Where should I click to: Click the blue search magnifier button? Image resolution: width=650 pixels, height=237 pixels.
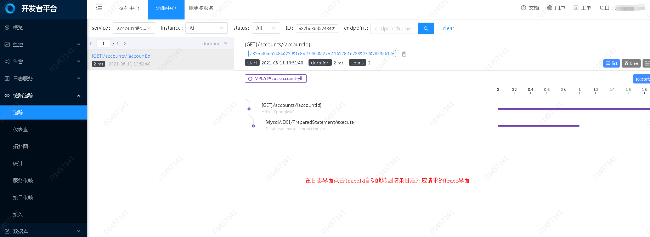pyautogui.click(x=426, y=28)
